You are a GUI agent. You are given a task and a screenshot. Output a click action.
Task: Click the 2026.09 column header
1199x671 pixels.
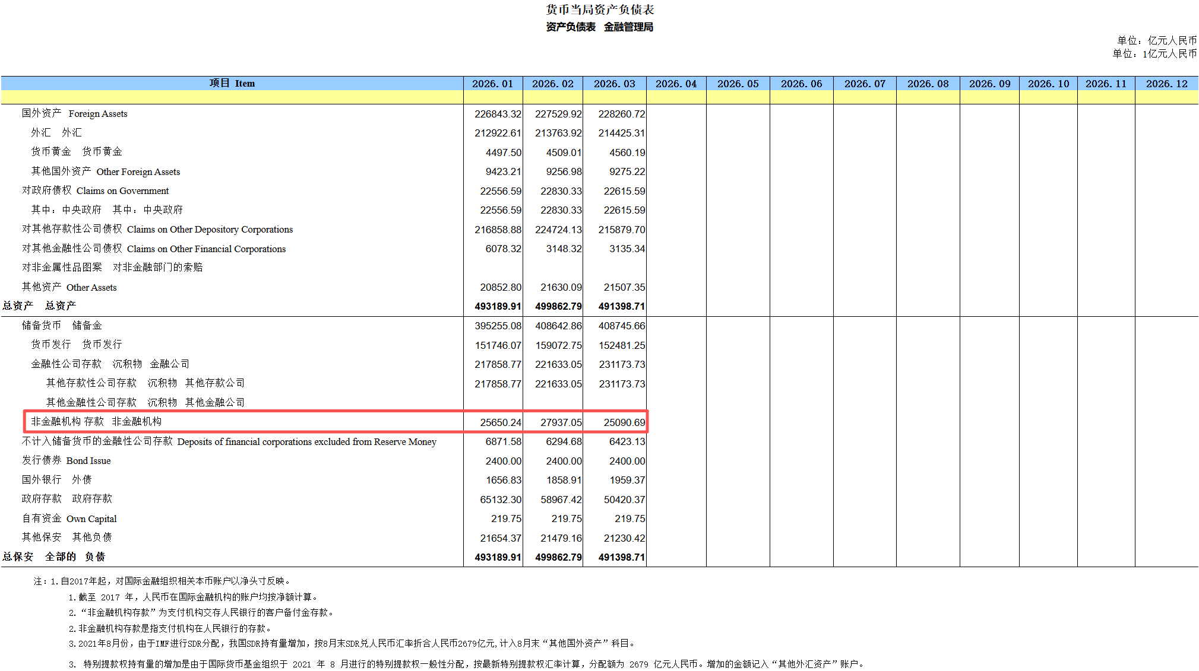click(989, 84)
